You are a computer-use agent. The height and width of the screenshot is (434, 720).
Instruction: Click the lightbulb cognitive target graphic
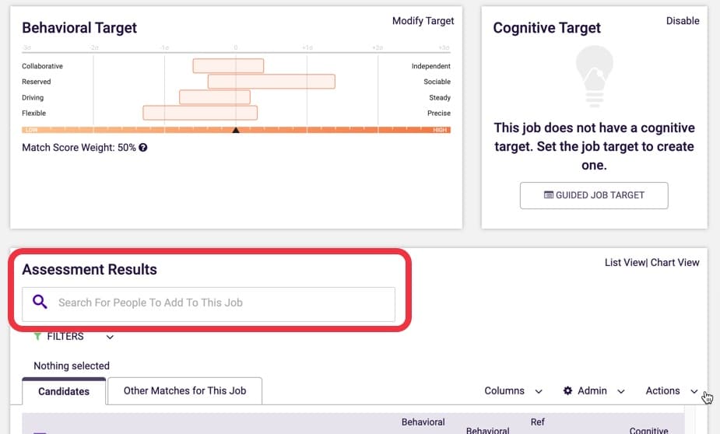594,76
